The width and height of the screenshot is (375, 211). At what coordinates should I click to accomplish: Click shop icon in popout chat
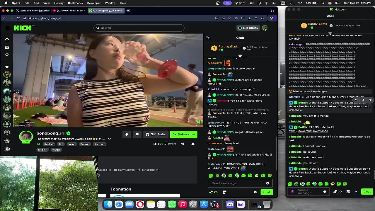coord(348,192)
